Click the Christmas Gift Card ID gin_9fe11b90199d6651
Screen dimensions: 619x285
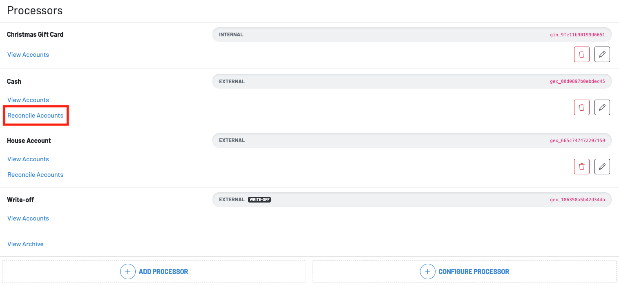coord(577,35)
